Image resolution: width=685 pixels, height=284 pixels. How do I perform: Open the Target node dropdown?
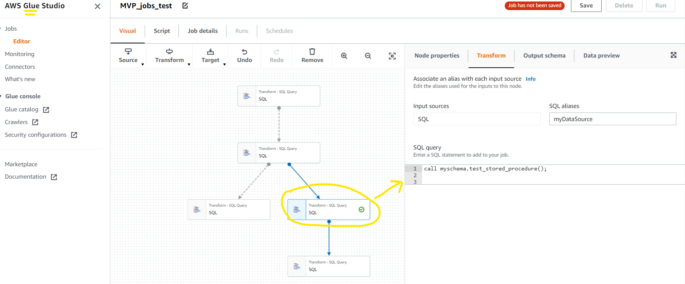point(211,56)
